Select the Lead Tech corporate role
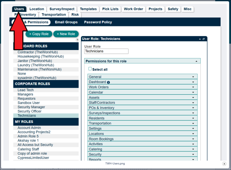This screenshot has height=170, width=231. point(26,90)
